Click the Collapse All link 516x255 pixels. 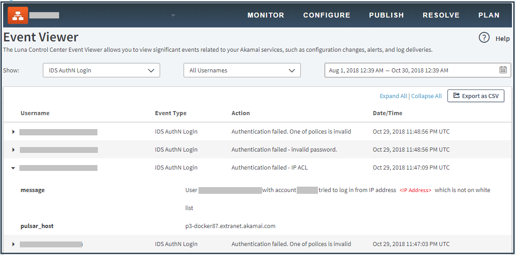[x=426, y=96]
